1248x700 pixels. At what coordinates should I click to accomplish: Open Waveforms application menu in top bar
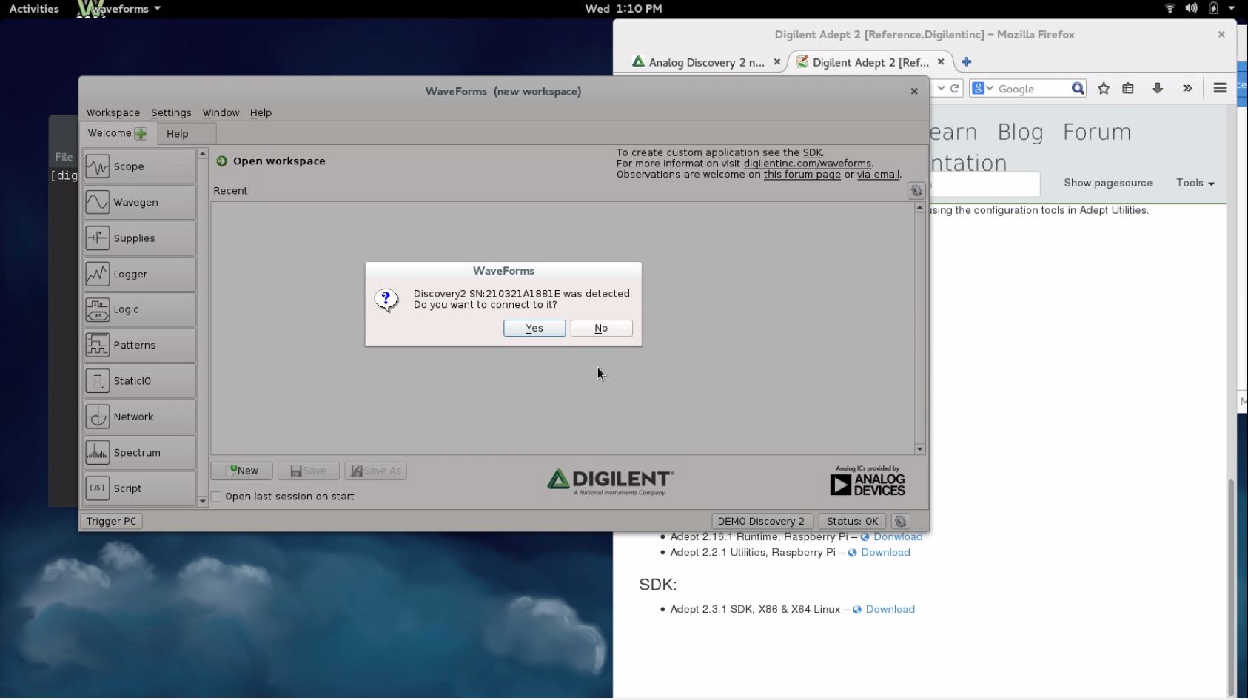pyautogui.click(x=119, y=9)
